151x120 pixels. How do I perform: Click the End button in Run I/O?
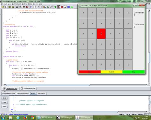pyautogui.click(x=4, y=98)
